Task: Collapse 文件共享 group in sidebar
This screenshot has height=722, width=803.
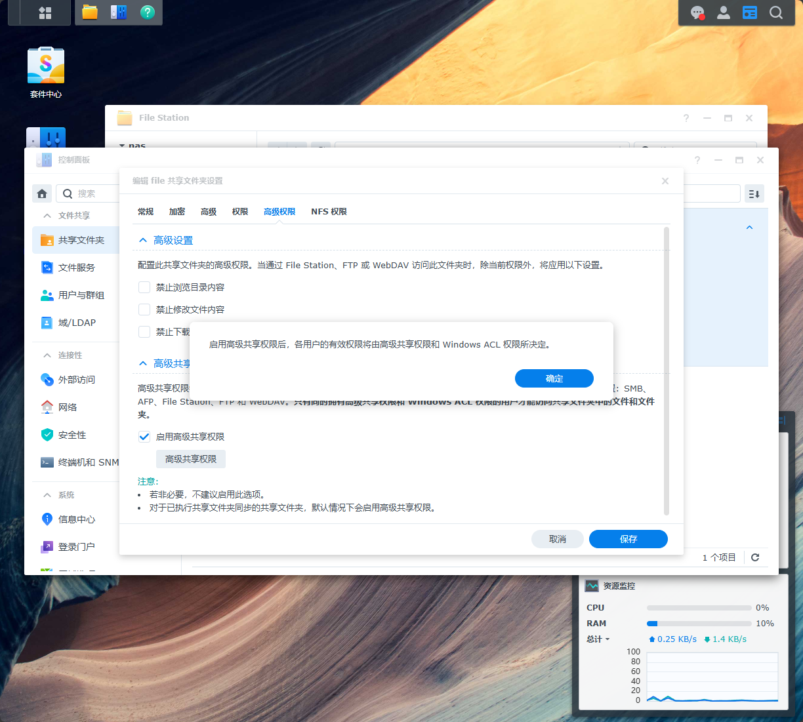Action: click(x=47, y=216)
